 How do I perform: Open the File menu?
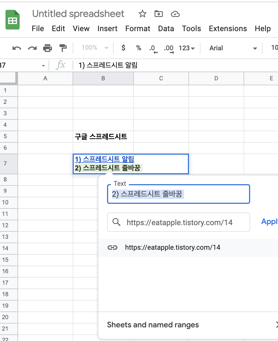tap(38, 29)
